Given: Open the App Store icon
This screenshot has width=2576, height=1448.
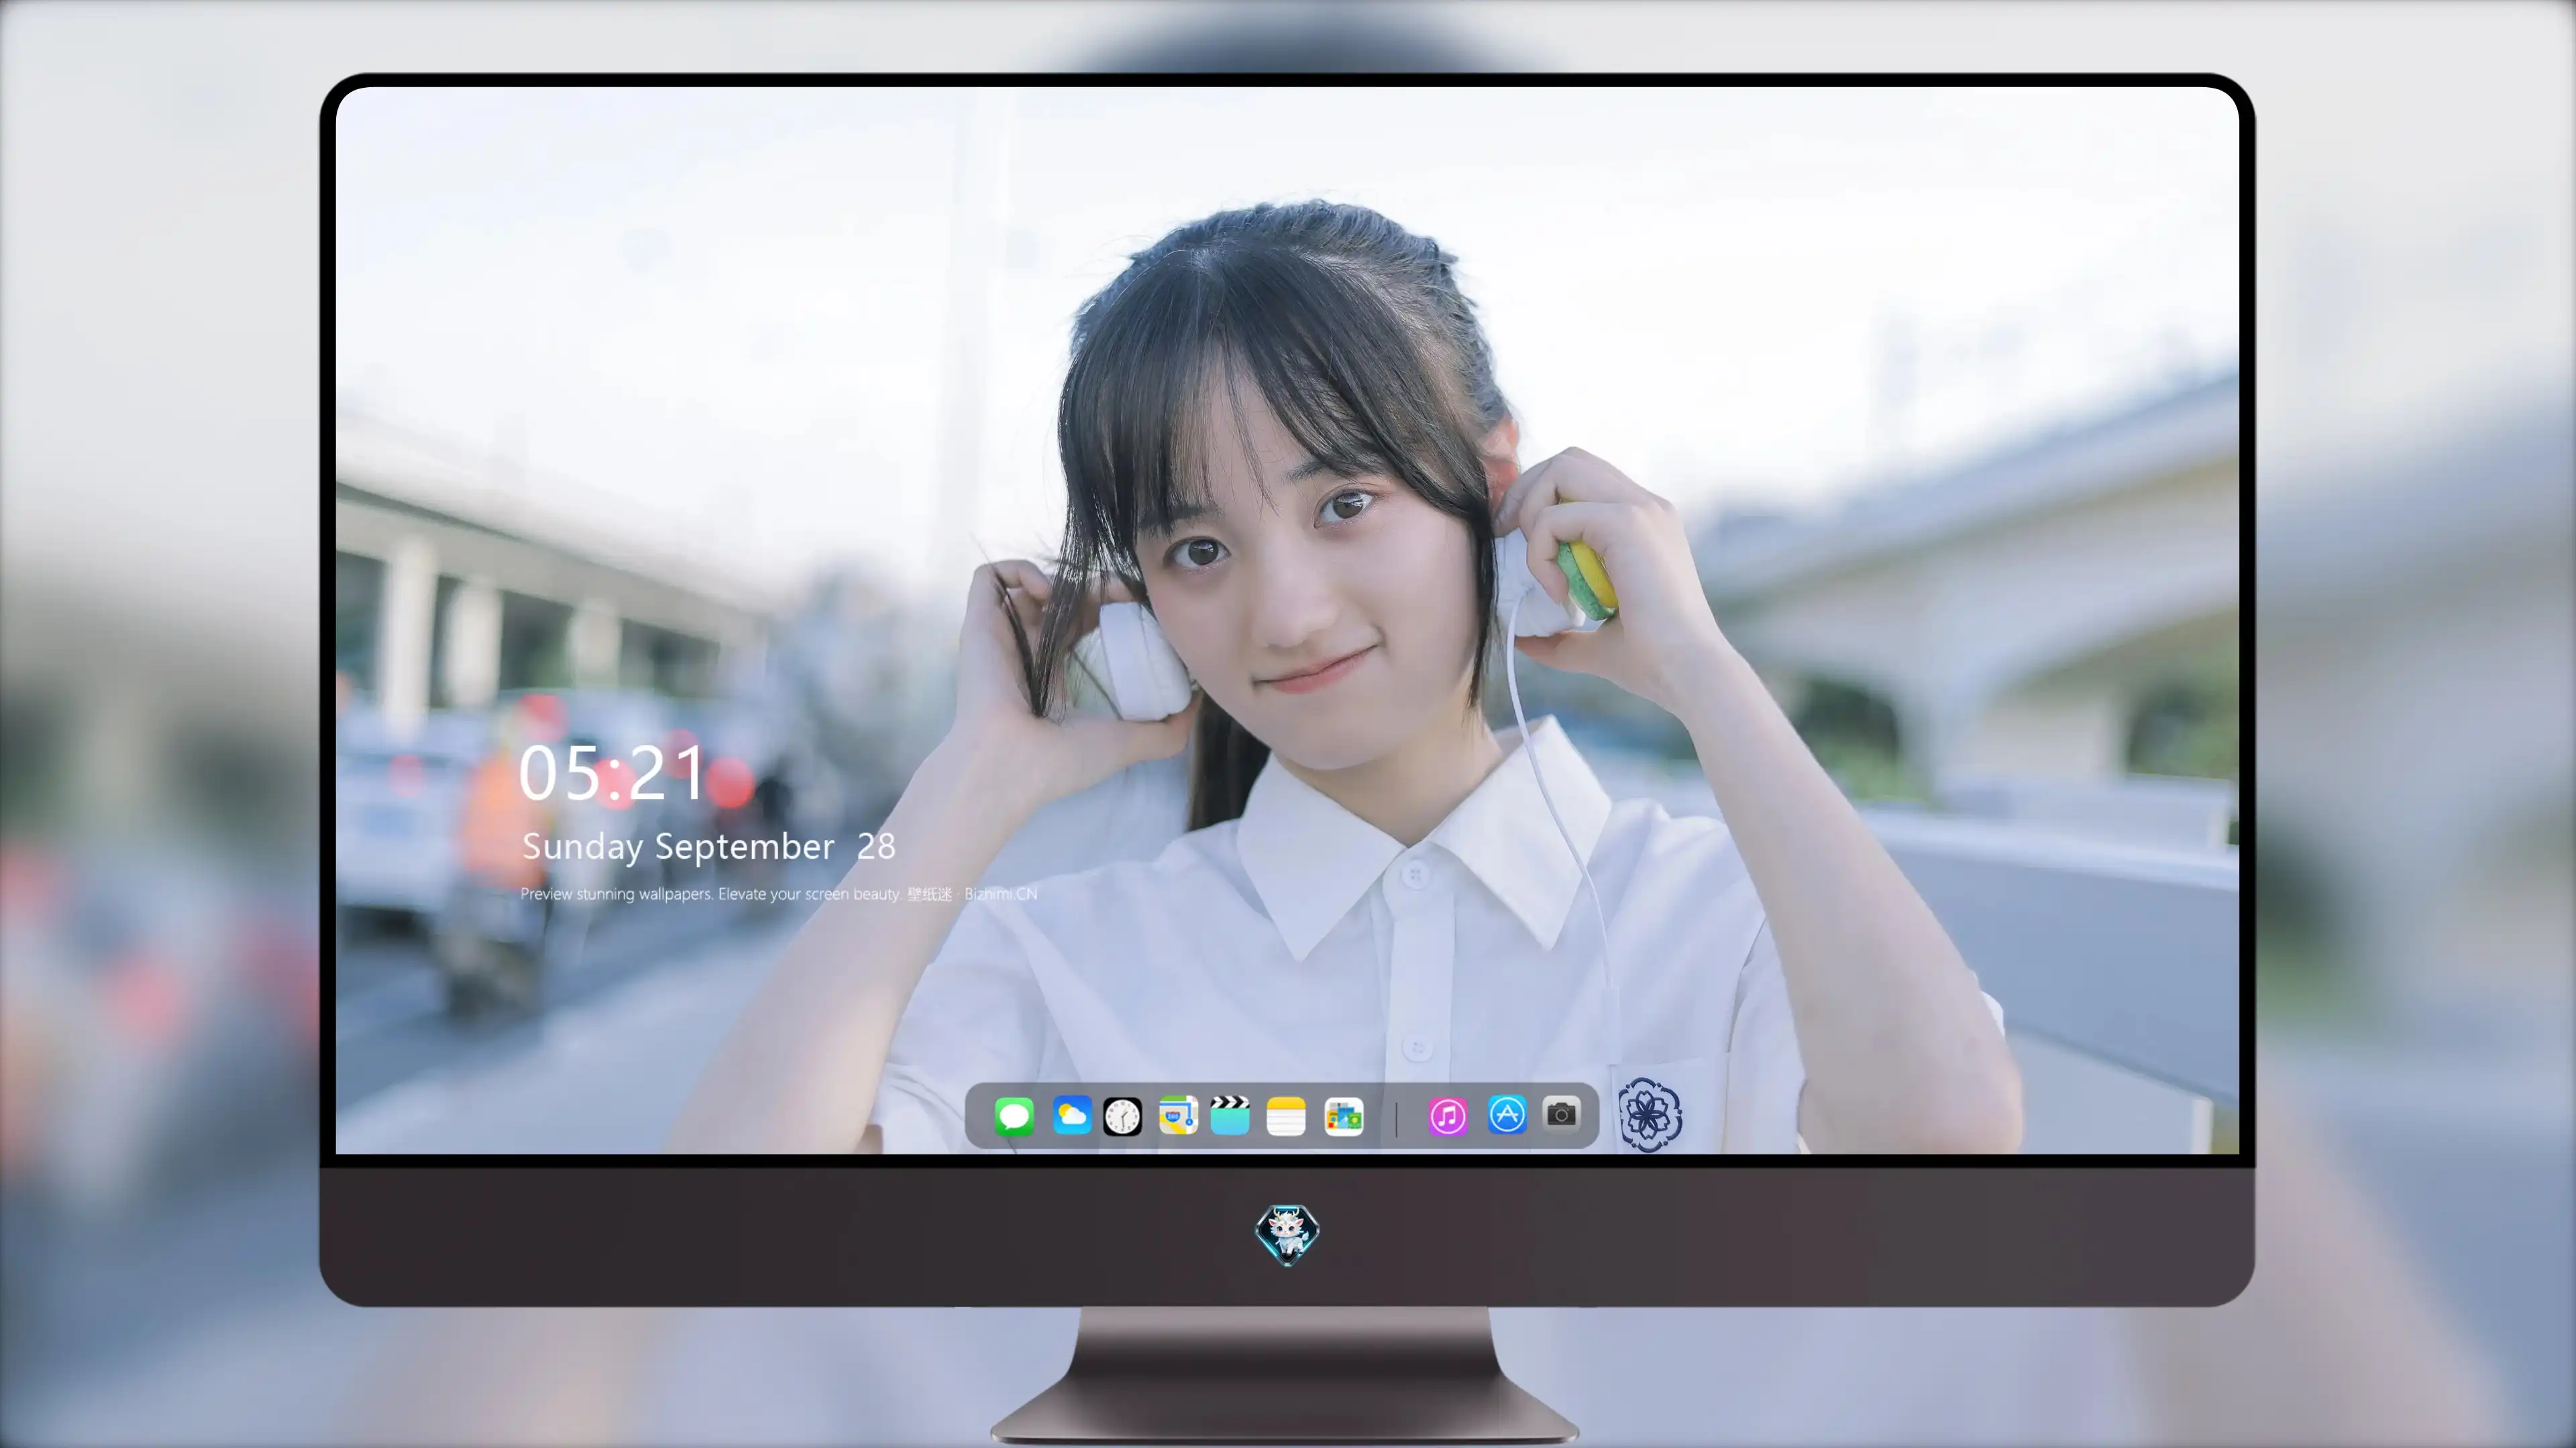Looking at the screenshot, I should click(1507, 1114).
